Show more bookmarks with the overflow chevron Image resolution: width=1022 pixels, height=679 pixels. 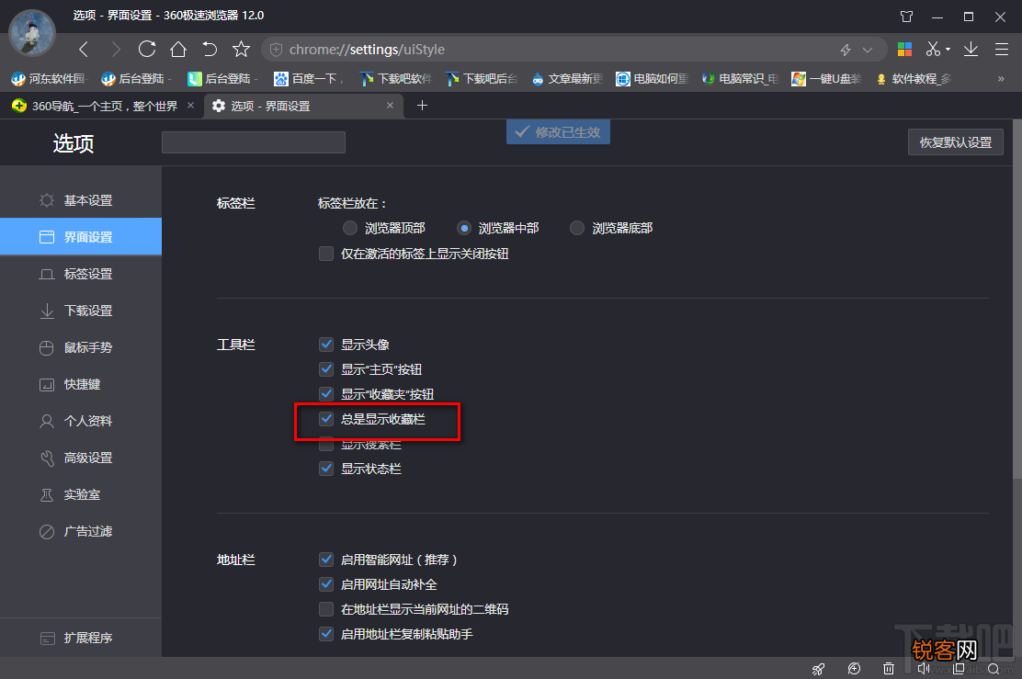1001,79
